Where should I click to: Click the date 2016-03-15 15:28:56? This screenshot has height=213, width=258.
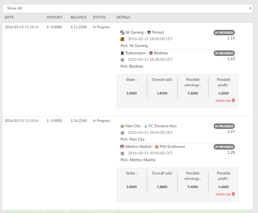pyautogui.click(x=22, y=27)
